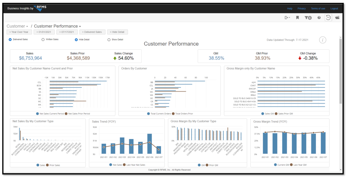Open the Terms of use link

coord(318,9)
